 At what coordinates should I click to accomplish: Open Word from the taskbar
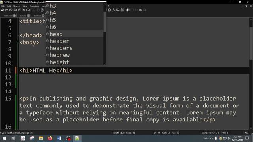point(59,138)
